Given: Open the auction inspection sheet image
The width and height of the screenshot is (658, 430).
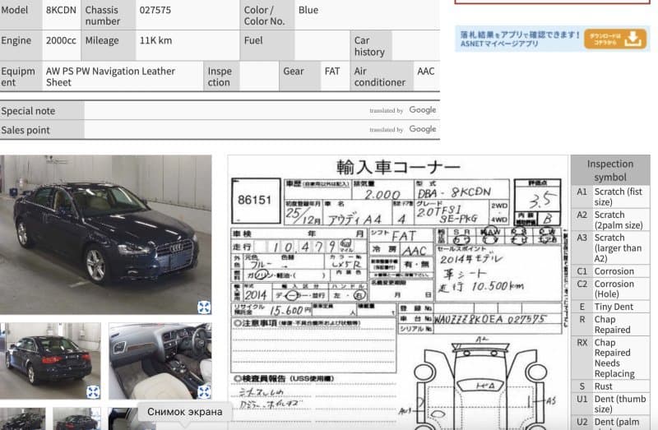Looking at the screenshot, I should tap(397, 293).
